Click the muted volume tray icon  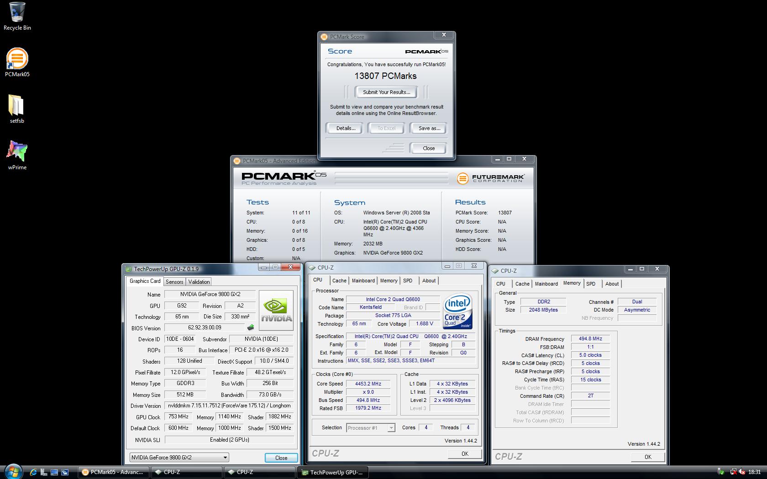[741, 472]
